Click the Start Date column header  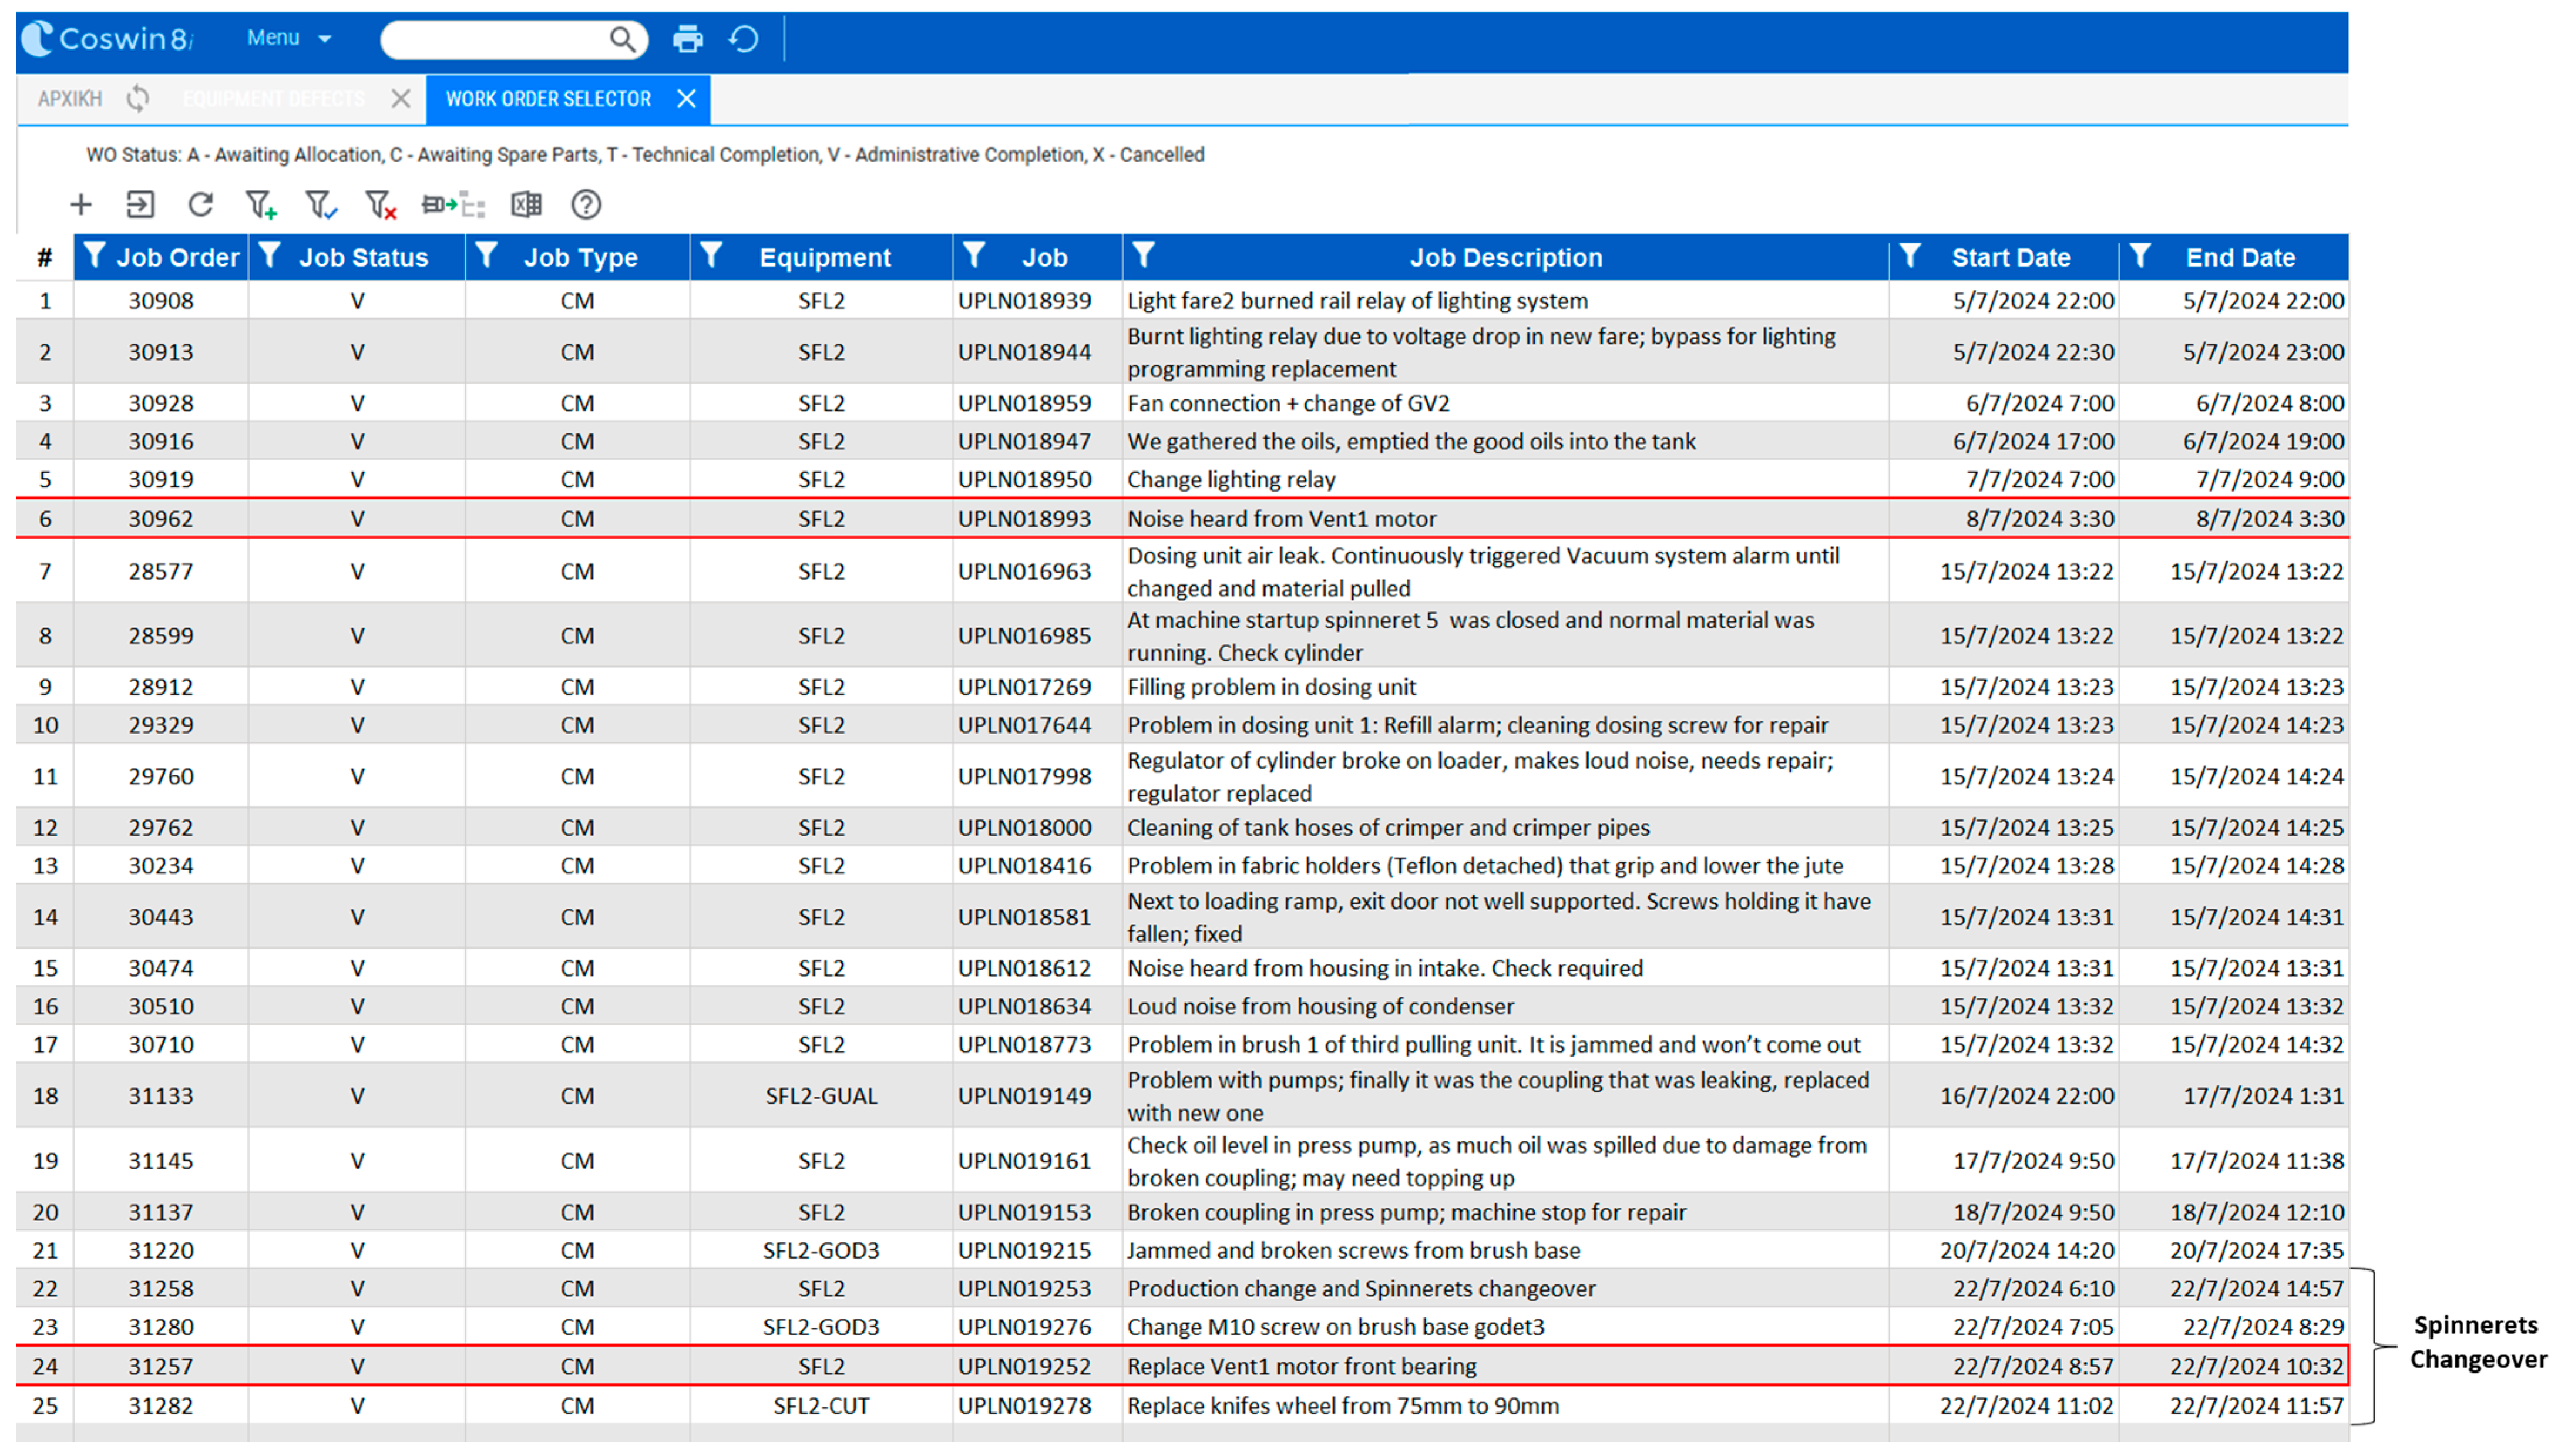(x=2010, y=258)
